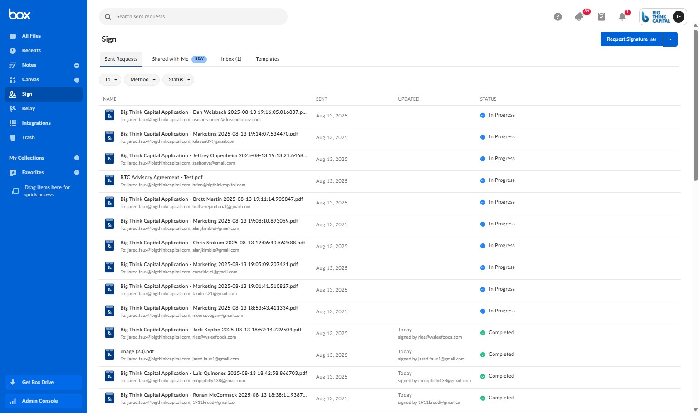Expand Request Signature dropdown arrow

point(670,39)
